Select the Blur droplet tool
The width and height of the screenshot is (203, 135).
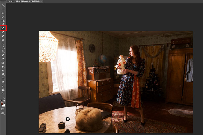pos(3,67)
